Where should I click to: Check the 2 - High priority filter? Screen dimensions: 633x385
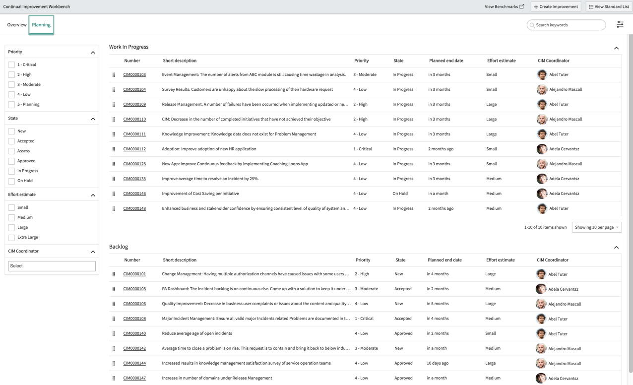tap(11, 74)
